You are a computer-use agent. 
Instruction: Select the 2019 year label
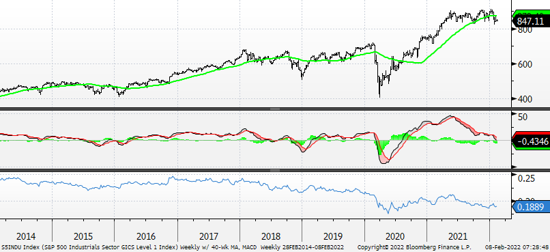coord(333,236)
